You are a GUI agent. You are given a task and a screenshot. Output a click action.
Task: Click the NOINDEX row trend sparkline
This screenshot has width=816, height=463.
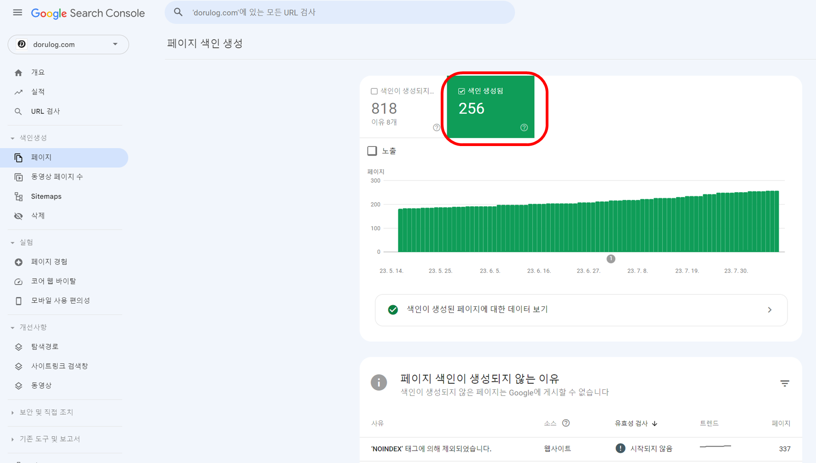click(716, 446)
